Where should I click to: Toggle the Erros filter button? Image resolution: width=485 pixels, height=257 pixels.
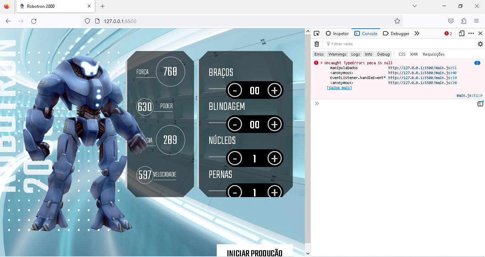(x=319, y=54)
